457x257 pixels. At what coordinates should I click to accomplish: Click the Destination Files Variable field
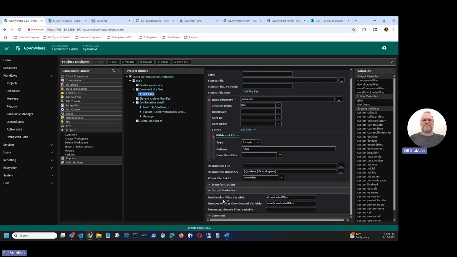(291, 197)
